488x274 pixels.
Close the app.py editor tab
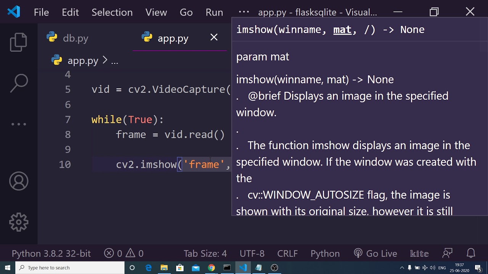214,37
